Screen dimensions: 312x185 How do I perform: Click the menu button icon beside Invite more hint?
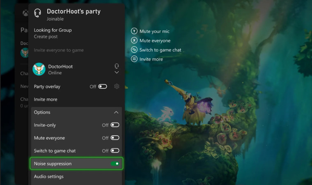pyautogui.click(x=134, y=59)
